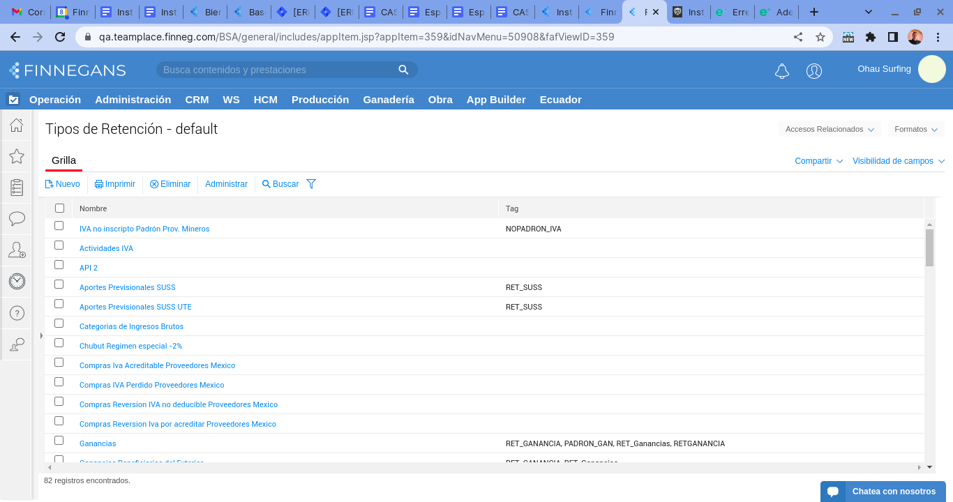Select the Grilla tab

(63, 160)
